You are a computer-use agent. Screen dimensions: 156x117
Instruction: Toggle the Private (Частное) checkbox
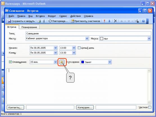[x=150, y=107]
